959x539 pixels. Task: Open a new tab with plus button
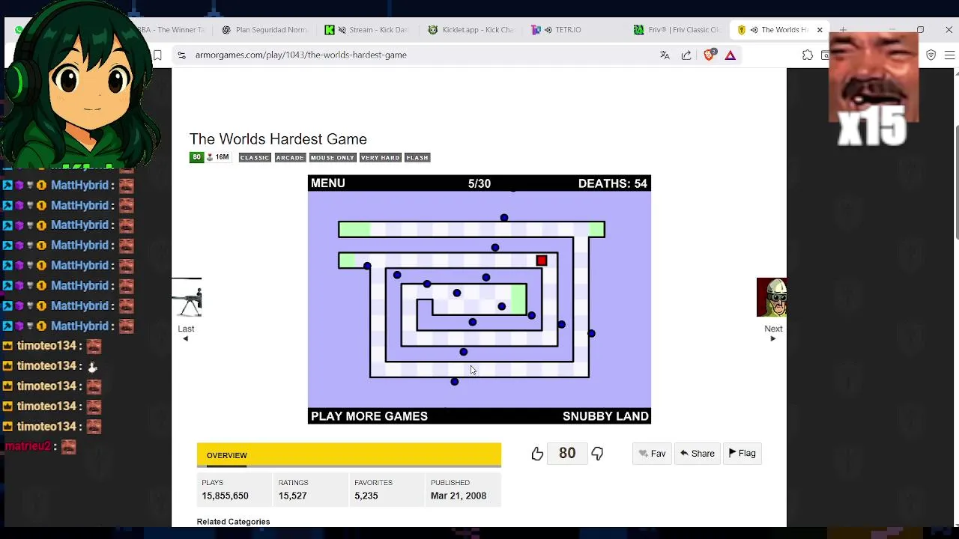[843, 30]
